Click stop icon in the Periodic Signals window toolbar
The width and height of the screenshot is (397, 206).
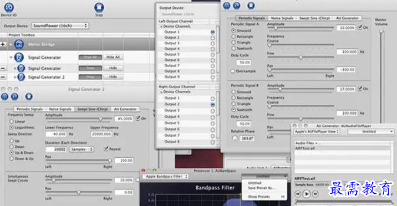251,6
